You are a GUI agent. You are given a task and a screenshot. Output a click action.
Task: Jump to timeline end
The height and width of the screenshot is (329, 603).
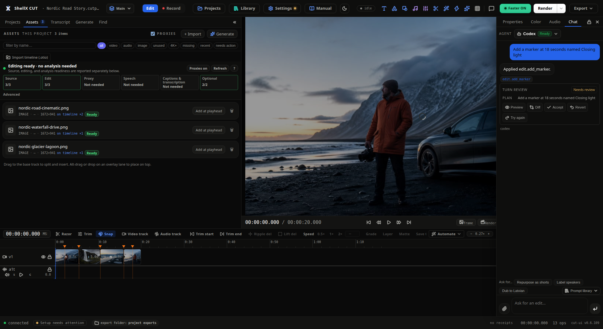click(409, 222)
